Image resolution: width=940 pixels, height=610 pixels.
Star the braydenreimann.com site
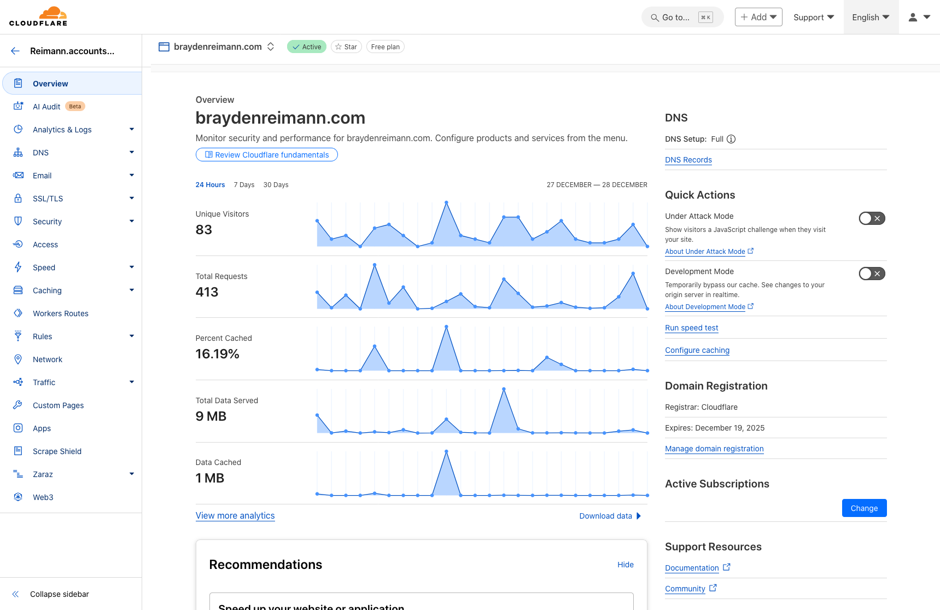click(346, 47)
